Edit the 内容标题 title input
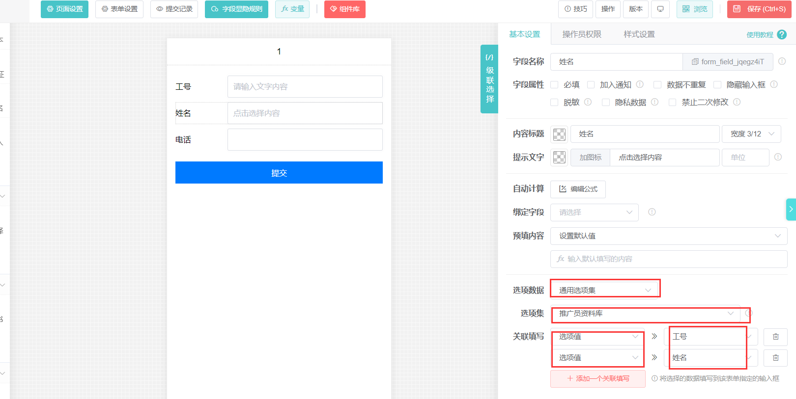 tap(645, 134)
